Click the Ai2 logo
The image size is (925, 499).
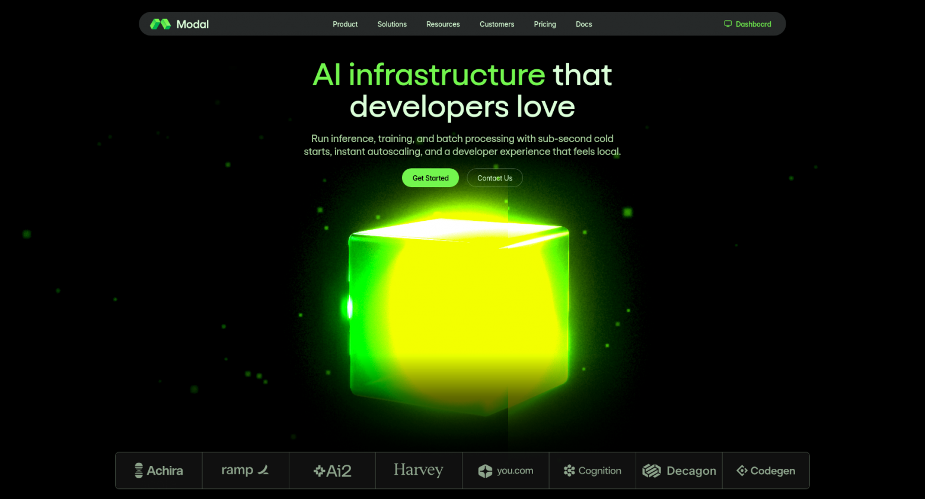click(x=332, y=471)
